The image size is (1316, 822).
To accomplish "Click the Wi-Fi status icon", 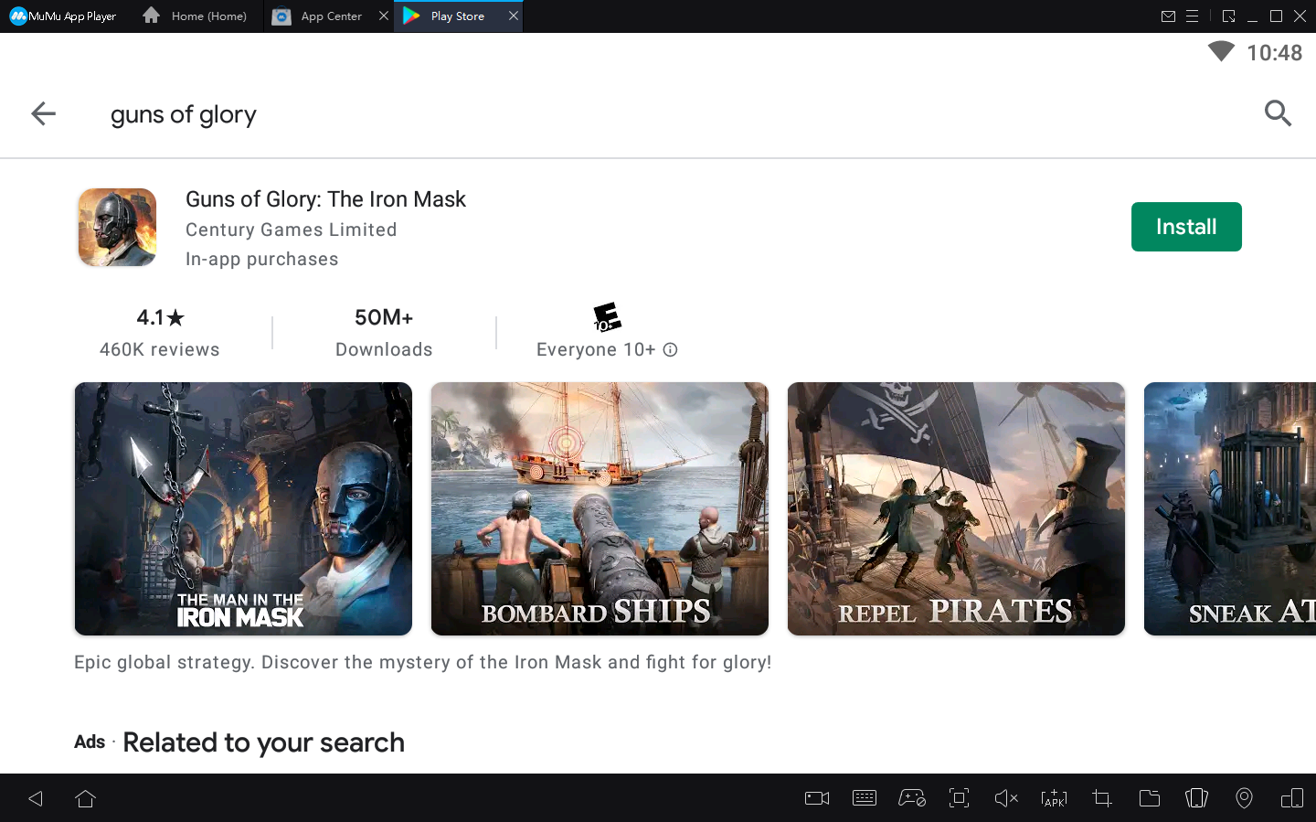I will [x=1221, y=52].
